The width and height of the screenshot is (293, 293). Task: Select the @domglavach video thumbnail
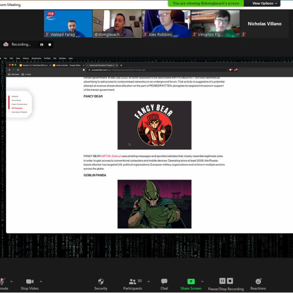(117, 24)
